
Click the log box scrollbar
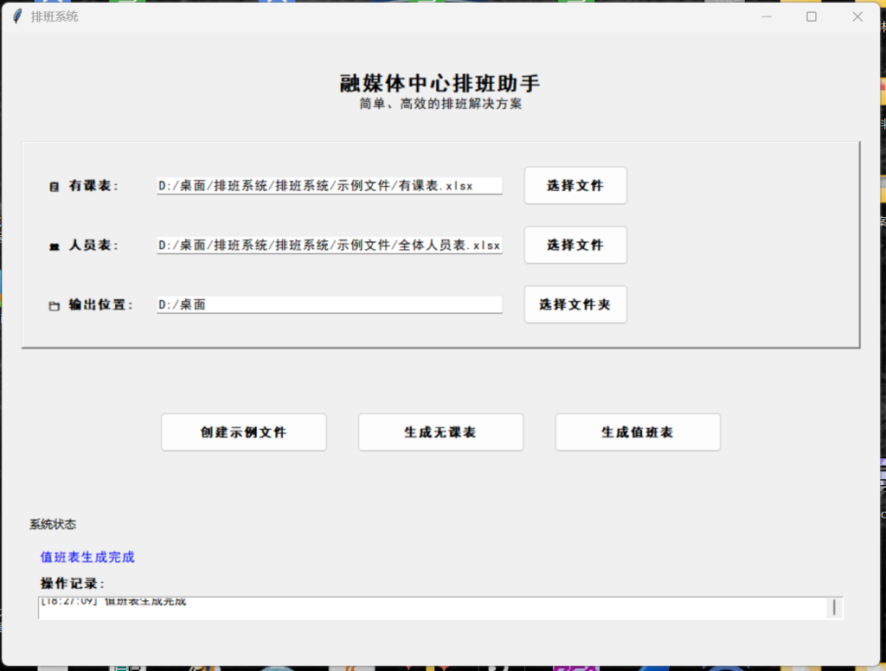pyautogui.click(x=835, y=608)
